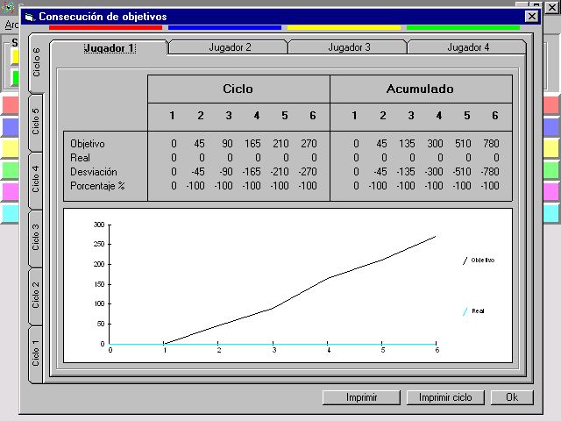Click the dialog's title bar system icon
This screenshot has height=421, width=561.
[x=29, y=17]
